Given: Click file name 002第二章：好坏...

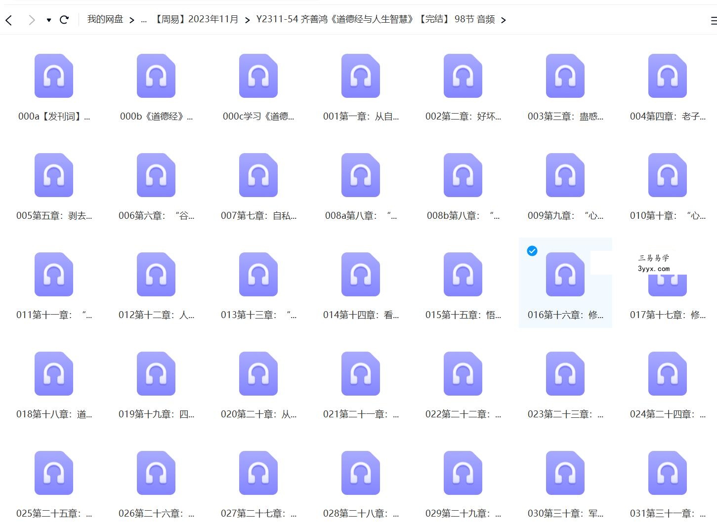Looking at the screenshot, I should 463,116.
